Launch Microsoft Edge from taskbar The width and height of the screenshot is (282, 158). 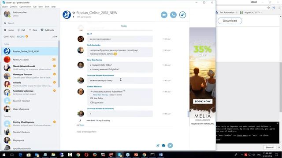tap(20, 154)
